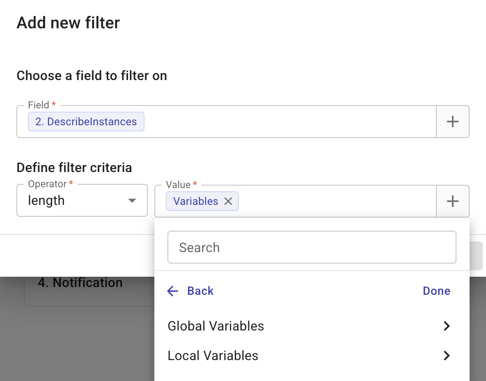
Task: Focus the Search box in the variable picker
Action: tap(312, 247)
